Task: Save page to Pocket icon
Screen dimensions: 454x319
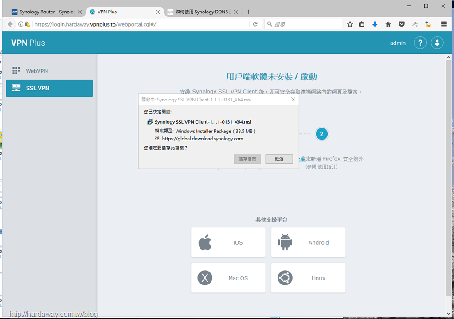Action: 402,24
